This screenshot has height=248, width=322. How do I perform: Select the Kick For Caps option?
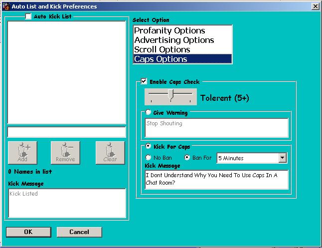pos(148,147)
